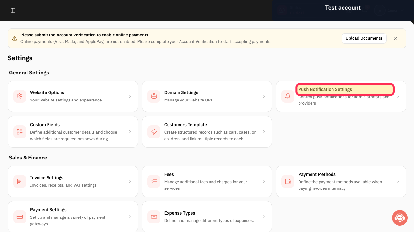Expand Domain Settings via its chevron
The image size is (414, 232).
coord(264,96)
